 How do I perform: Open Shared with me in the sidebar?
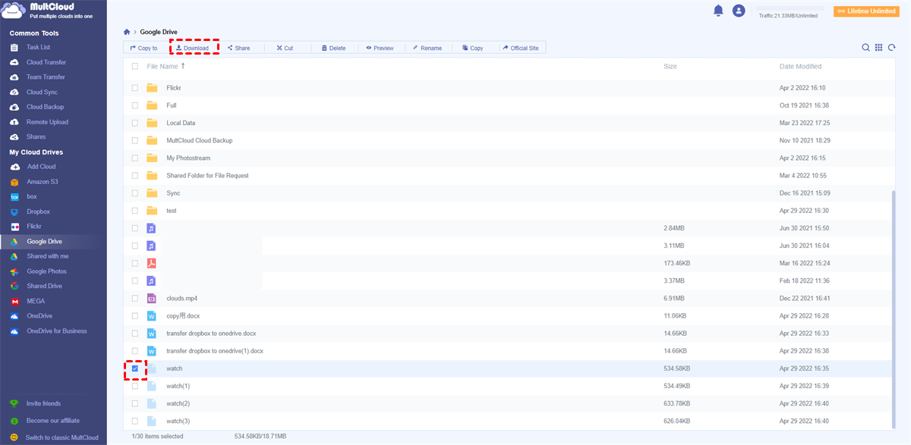[x=47, y=256]
